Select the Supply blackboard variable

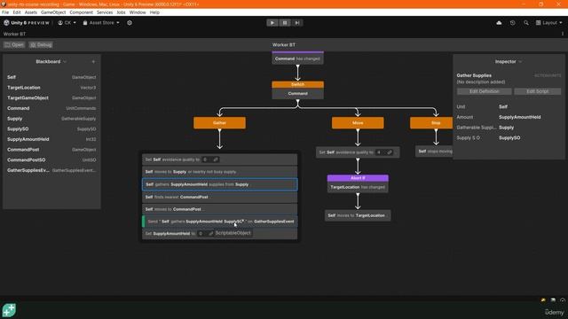pos(51,119)
